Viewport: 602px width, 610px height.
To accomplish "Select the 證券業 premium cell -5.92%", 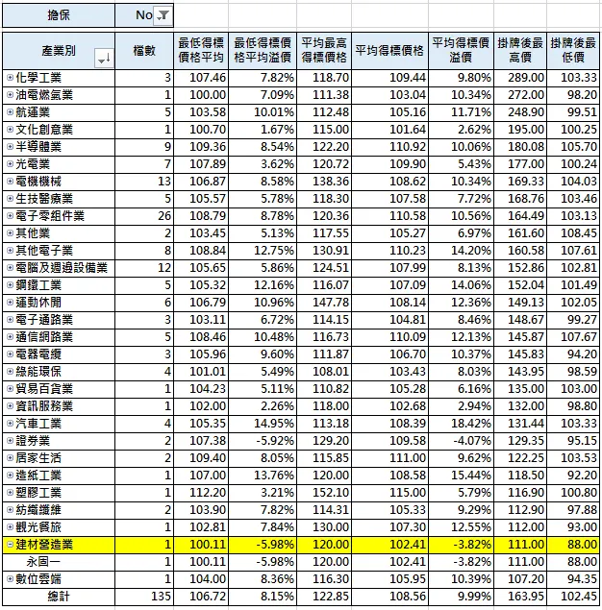I will (x=263, y=441).
